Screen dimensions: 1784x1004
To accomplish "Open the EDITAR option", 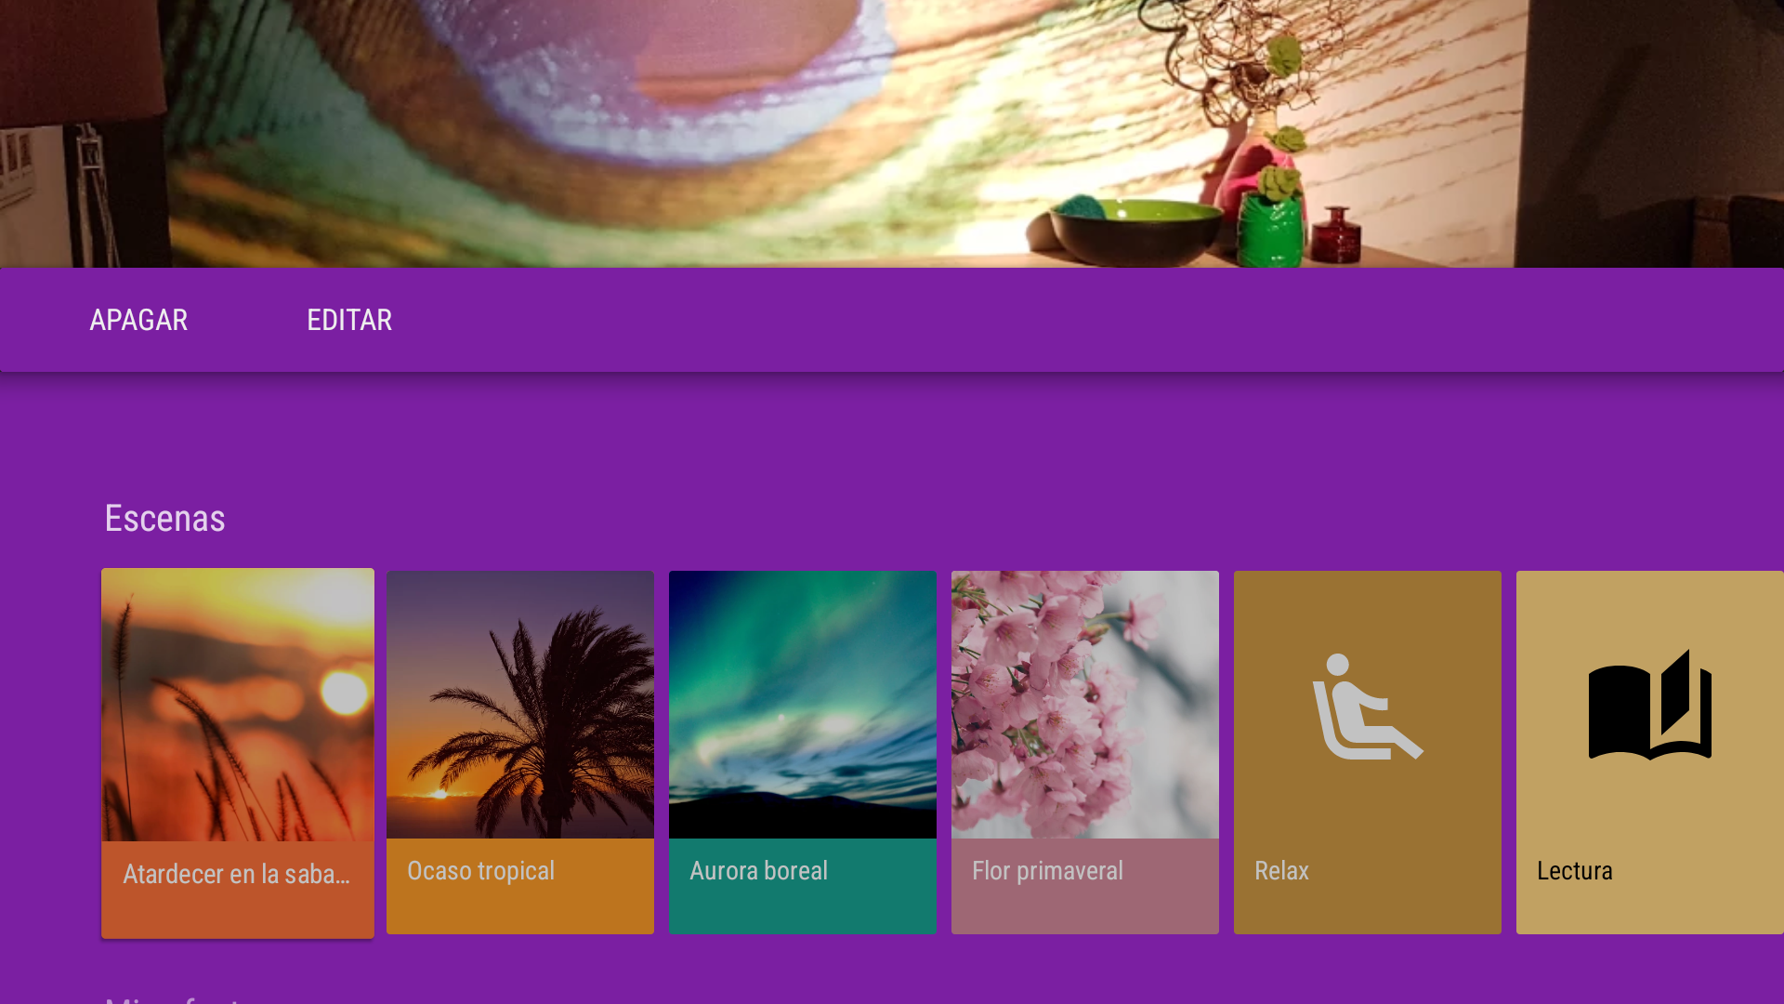I will 349,320.
